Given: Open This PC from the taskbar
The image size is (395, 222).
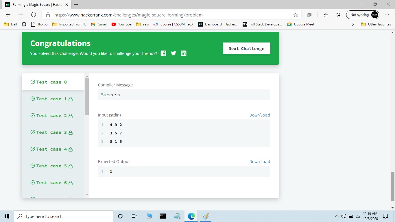Looking at the screenshot, I should [149, 216].
